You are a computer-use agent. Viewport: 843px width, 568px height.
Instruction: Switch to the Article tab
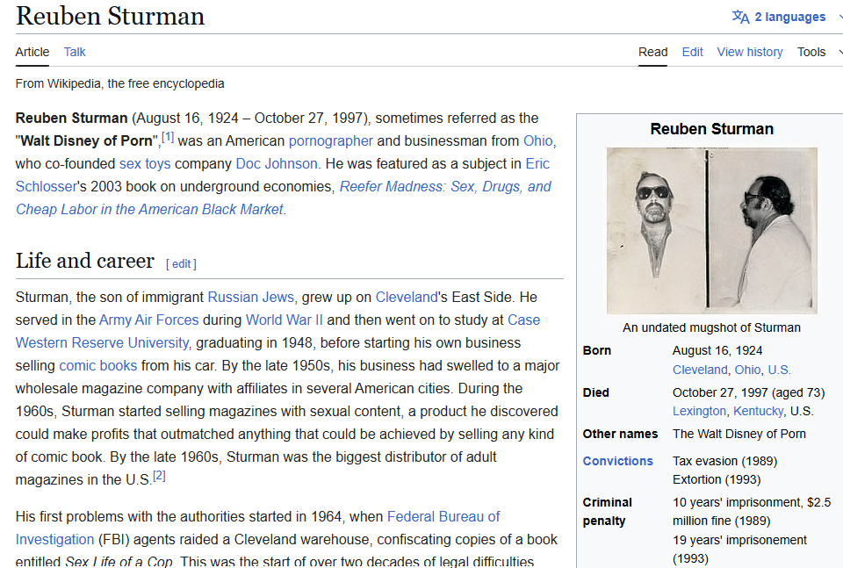(32, 52)
